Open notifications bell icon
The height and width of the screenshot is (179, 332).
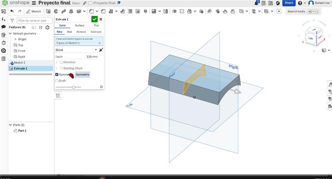tap(256, 3)
